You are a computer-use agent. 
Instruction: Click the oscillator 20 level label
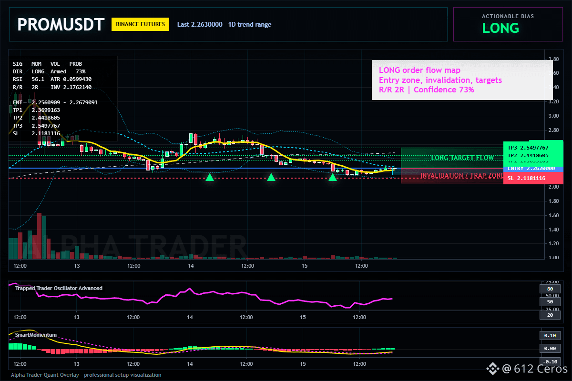(x=549, y=315)
